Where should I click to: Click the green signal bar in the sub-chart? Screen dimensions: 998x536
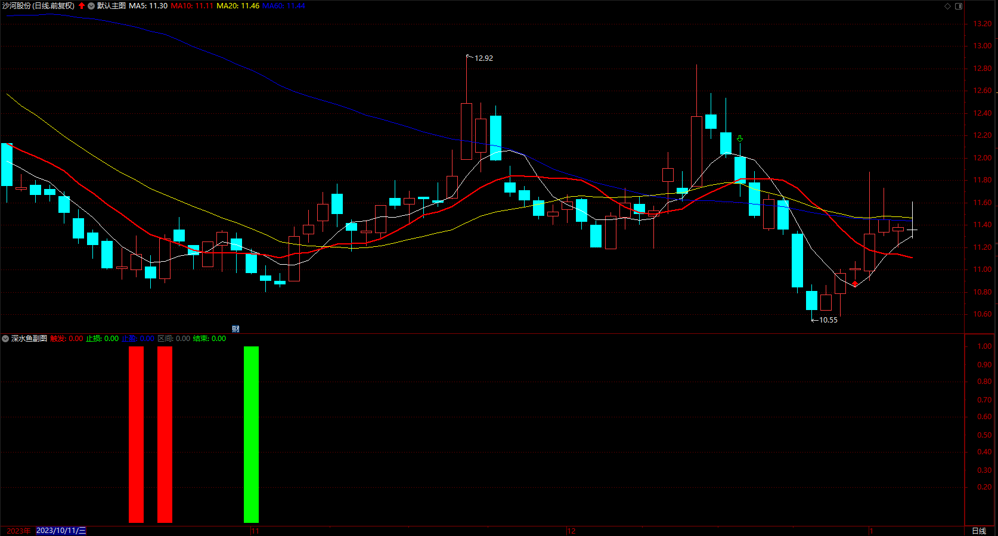pos(251,435)
